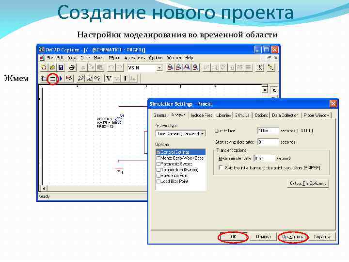
Task: Check the Save Bias Point option
Action: [159, 176]
